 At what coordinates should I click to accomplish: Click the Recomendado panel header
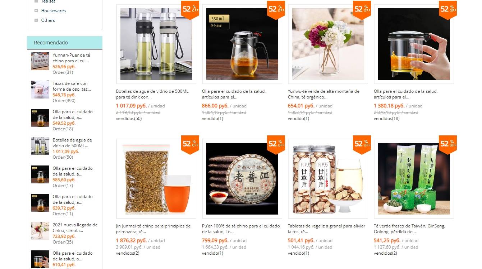[65, 43]
